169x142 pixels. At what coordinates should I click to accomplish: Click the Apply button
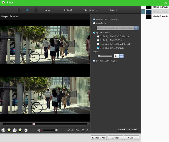115,138
